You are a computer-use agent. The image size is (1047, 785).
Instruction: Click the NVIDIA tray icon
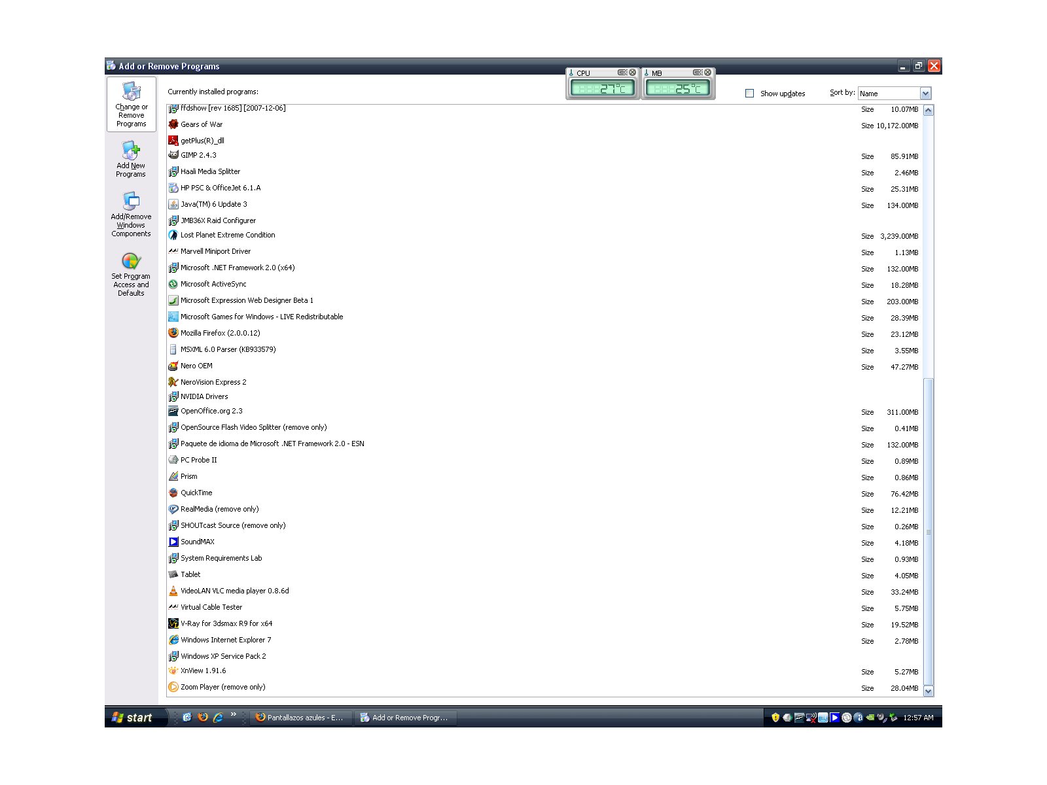870,718
